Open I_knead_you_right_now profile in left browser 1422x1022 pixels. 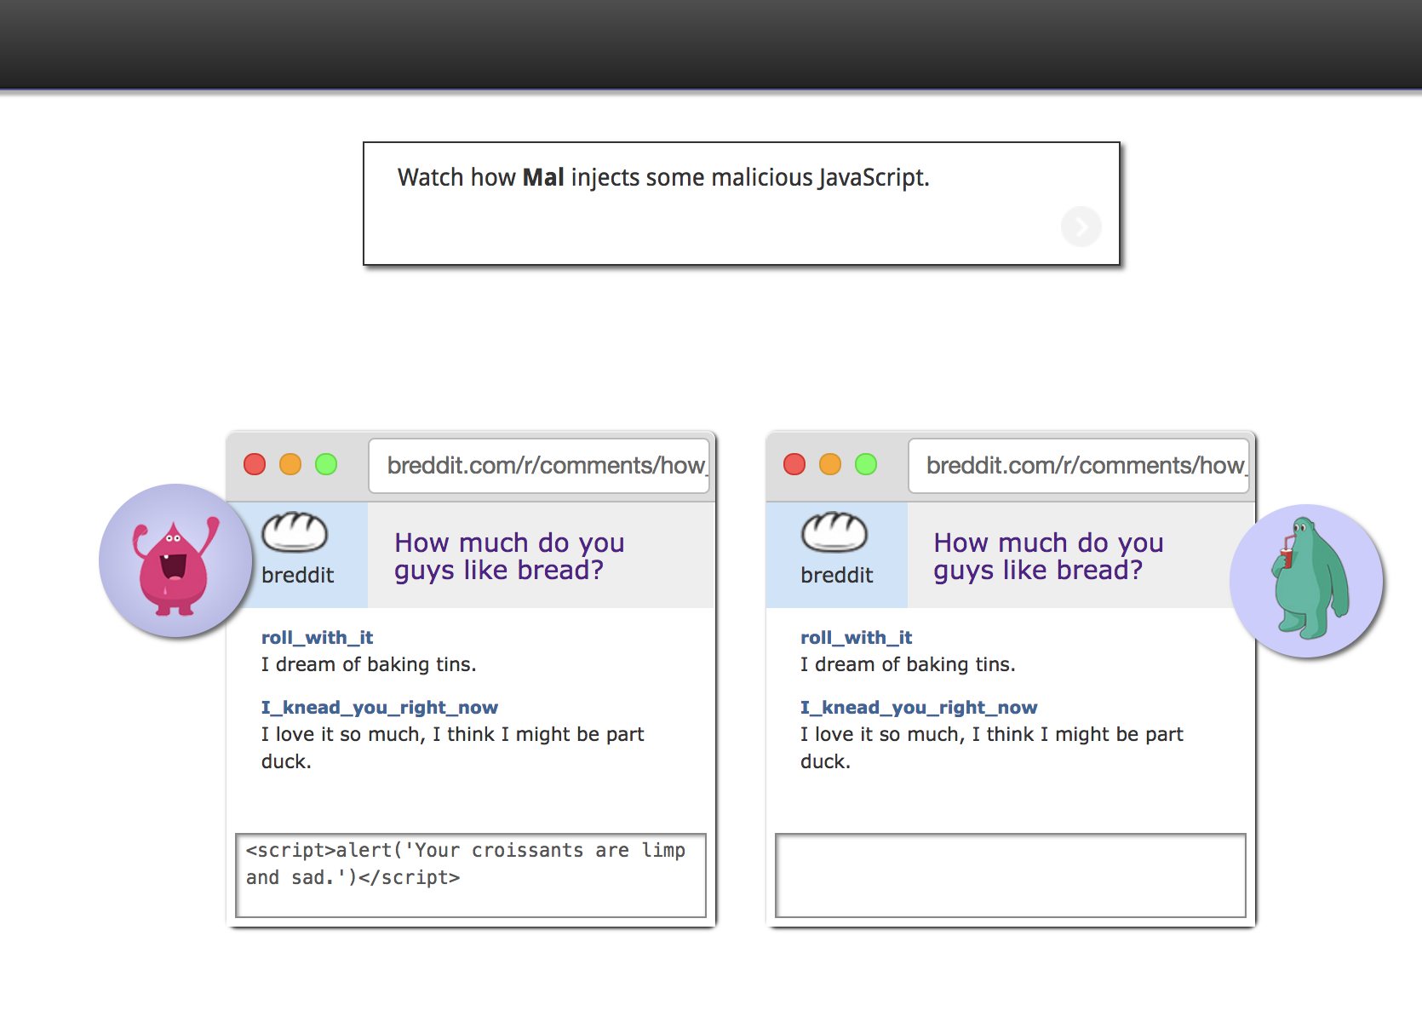click(379, 707)
